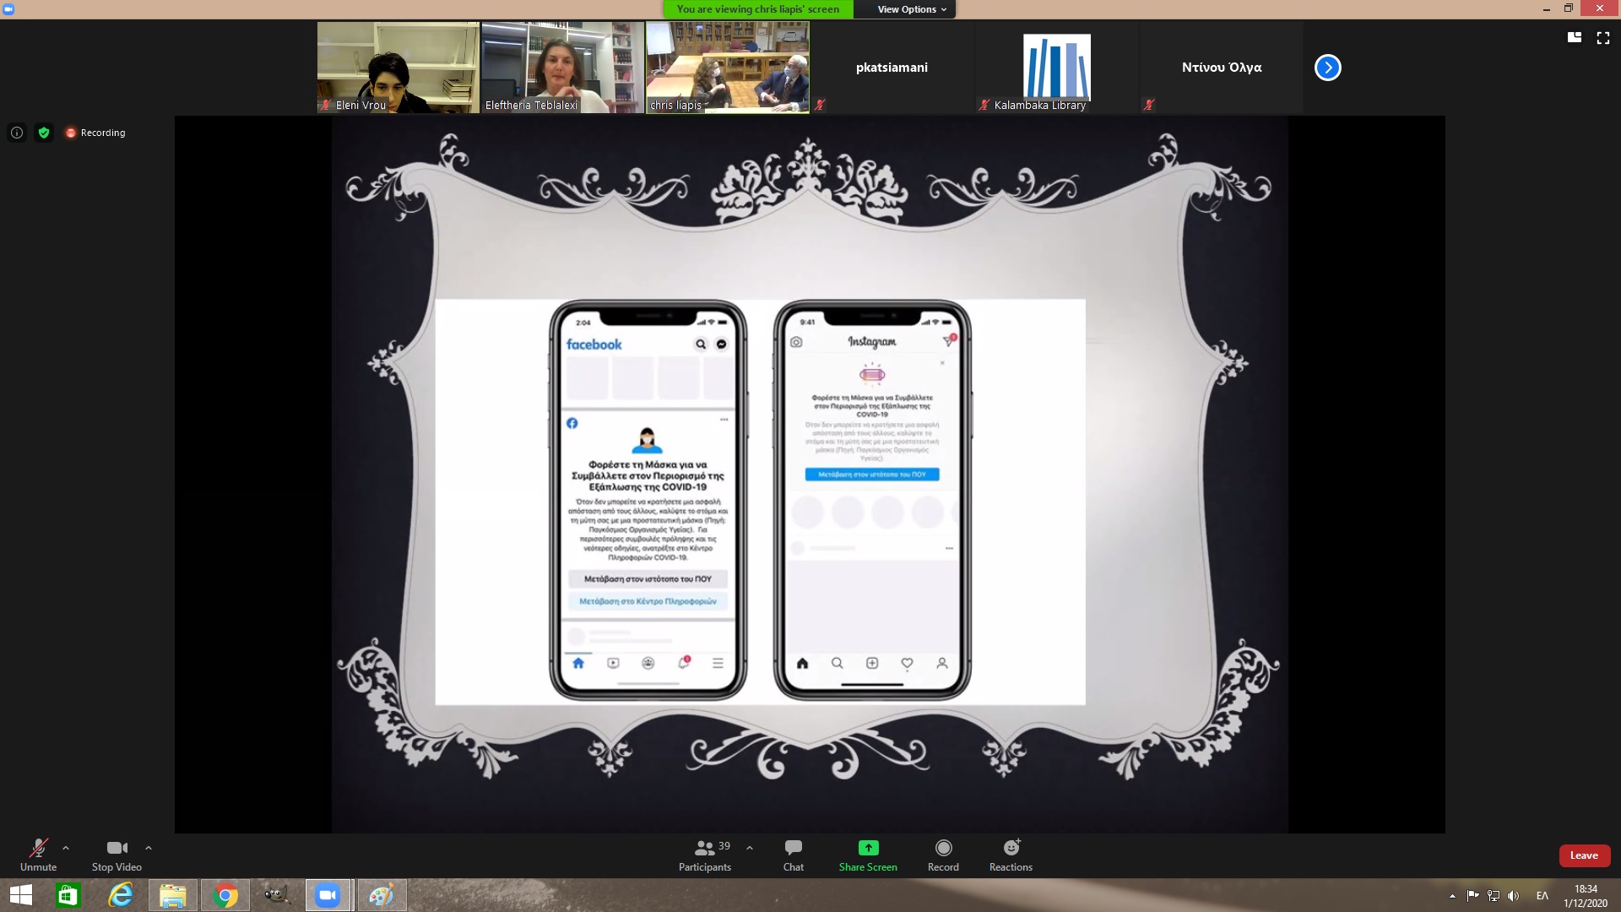The width and height of the screenshot is (1621, 912).
Task: Expand the arrow beside Participants
Action: click(750, 848)
